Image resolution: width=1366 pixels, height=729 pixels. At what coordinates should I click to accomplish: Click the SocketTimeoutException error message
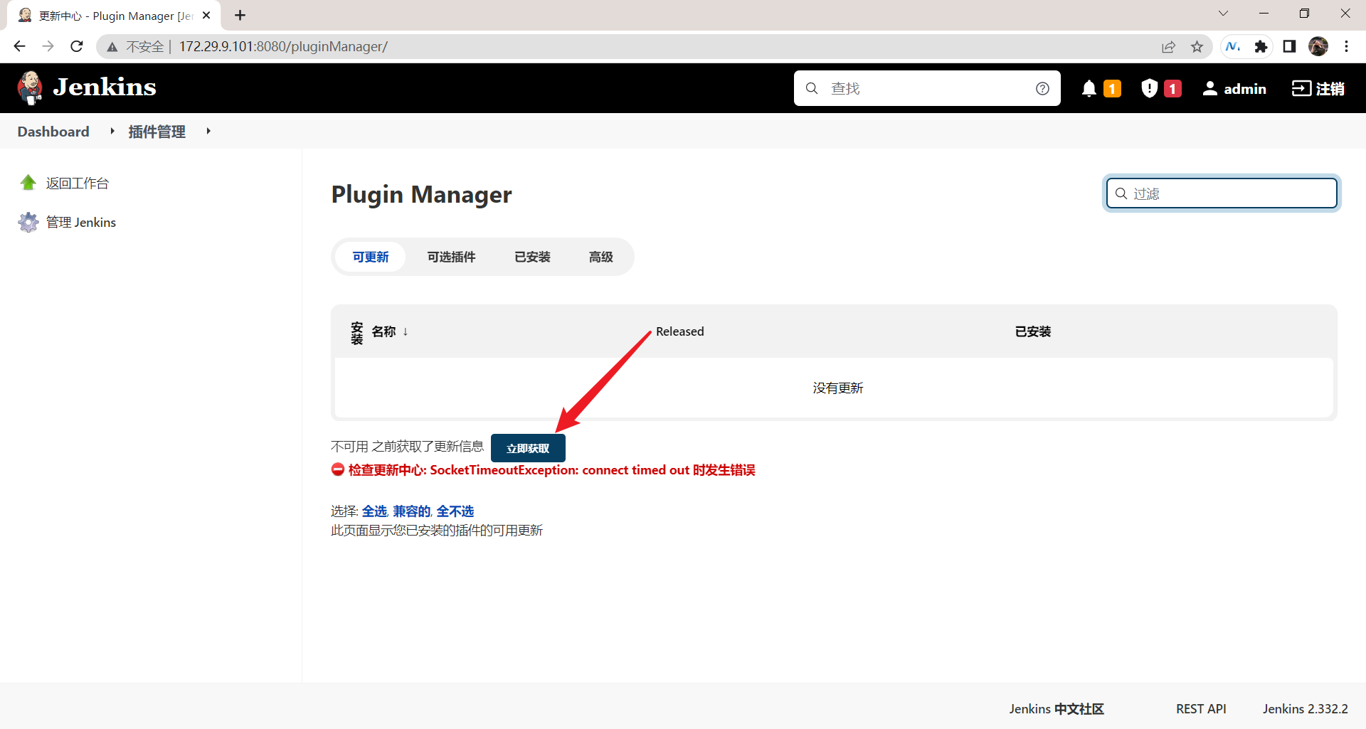[x=551, y=470]
